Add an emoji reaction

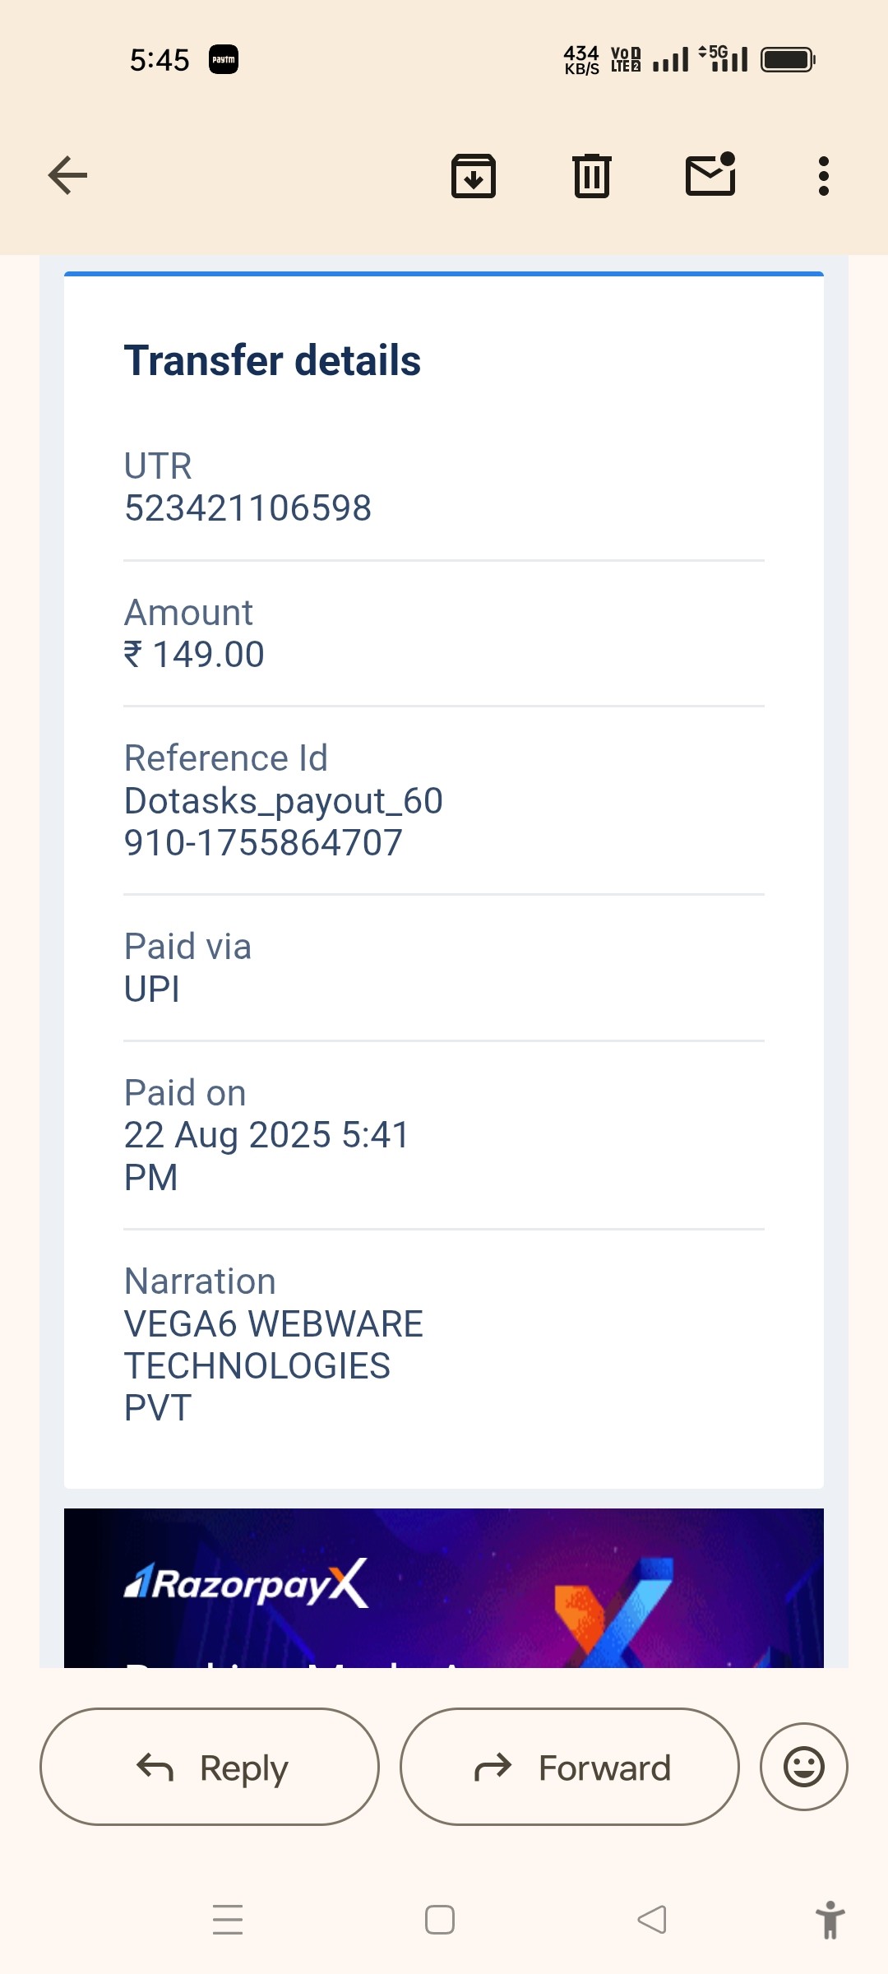[x=804, y=1767]
